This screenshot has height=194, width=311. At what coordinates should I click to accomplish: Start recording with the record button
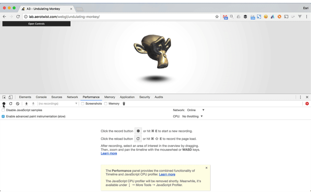(4, 103)
